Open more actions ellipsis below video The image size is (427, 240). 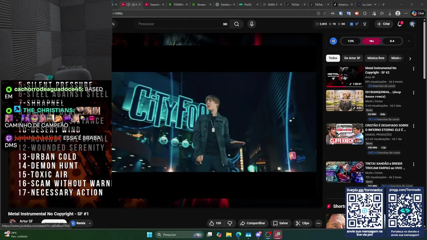(x=319, y=223)
